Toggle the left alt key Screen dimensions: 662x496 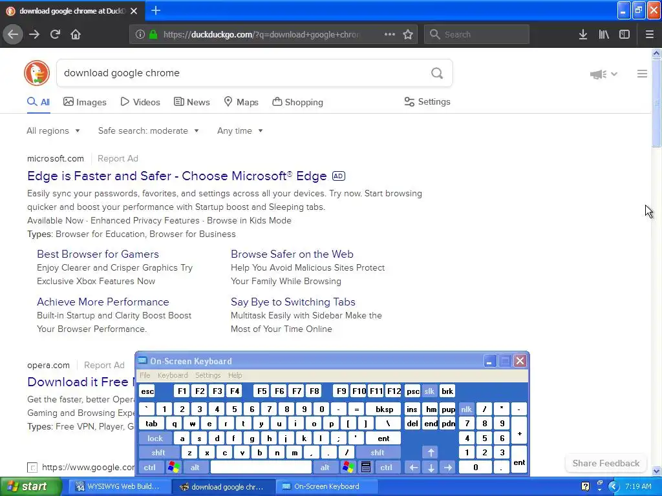click(195, 468)
